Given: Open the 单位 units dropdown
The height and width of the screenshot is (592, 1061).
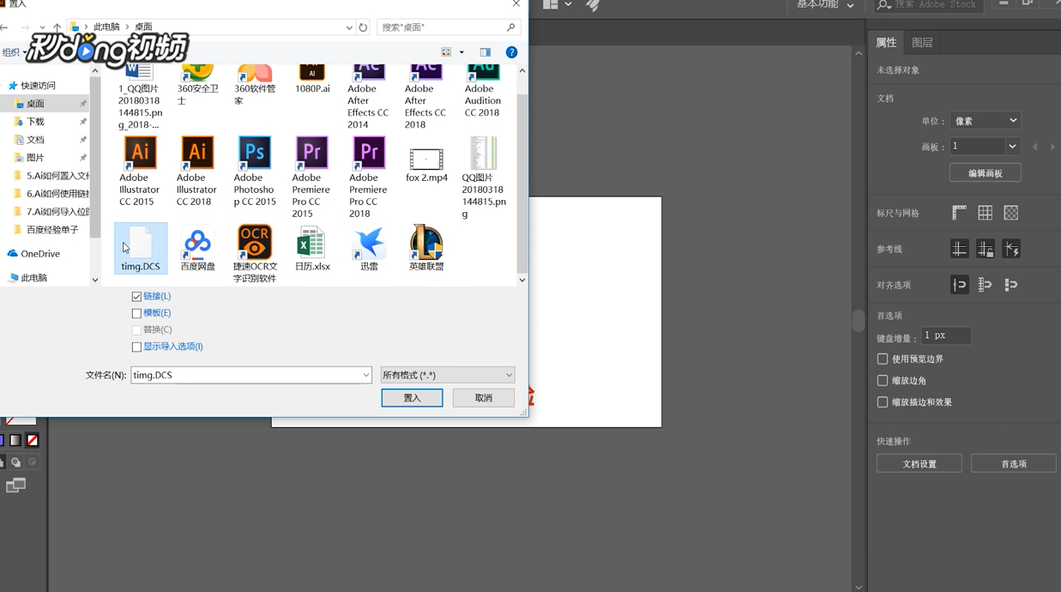Looking at the screenshot, I should [x=984, y=121].
